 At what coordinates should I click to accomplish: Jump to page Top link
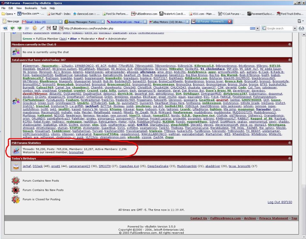294,218
